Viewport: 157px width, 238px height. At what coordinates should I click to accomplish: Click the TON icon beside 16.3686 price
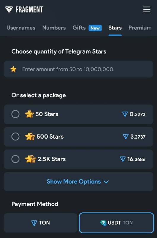(123, 159)
